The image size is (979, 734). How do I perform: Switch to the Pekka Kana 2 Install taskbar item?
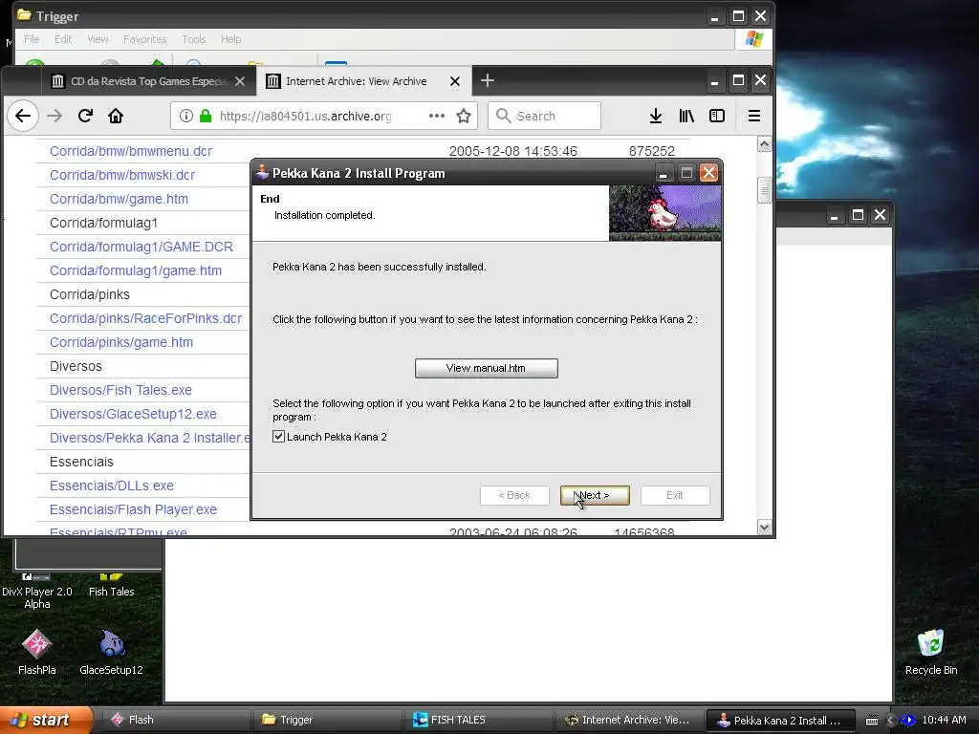pos(782,721)
